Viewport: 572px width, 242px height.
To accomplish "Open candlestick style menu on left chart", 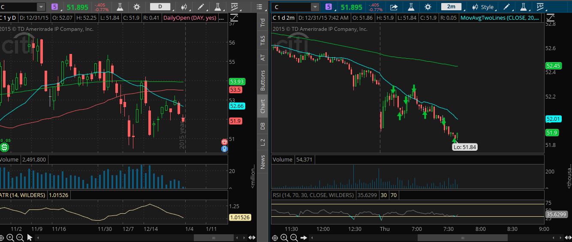I will [185, 7].
